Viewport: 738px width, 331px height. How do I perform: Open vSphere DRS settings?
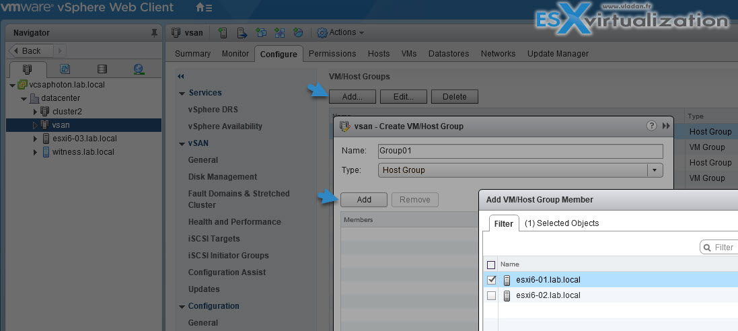pos(213,110)
